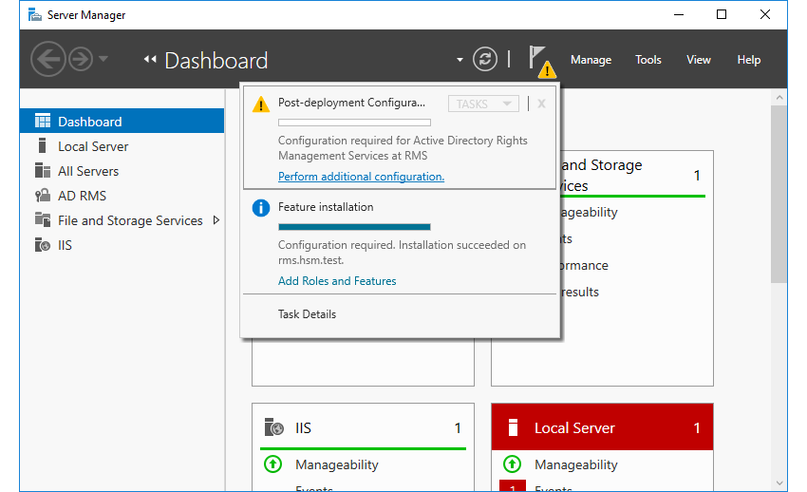Close the Server Manager window

765,14
